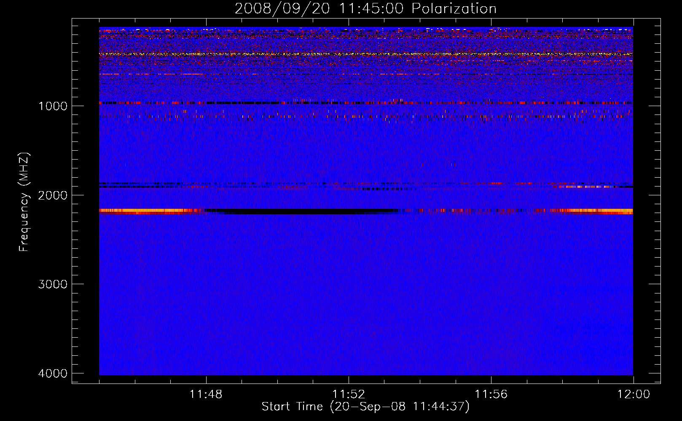Click the 11:52 time tick label
Image resolution: width=682 pixels, height=421 pixels.
[x=349, y=394]
